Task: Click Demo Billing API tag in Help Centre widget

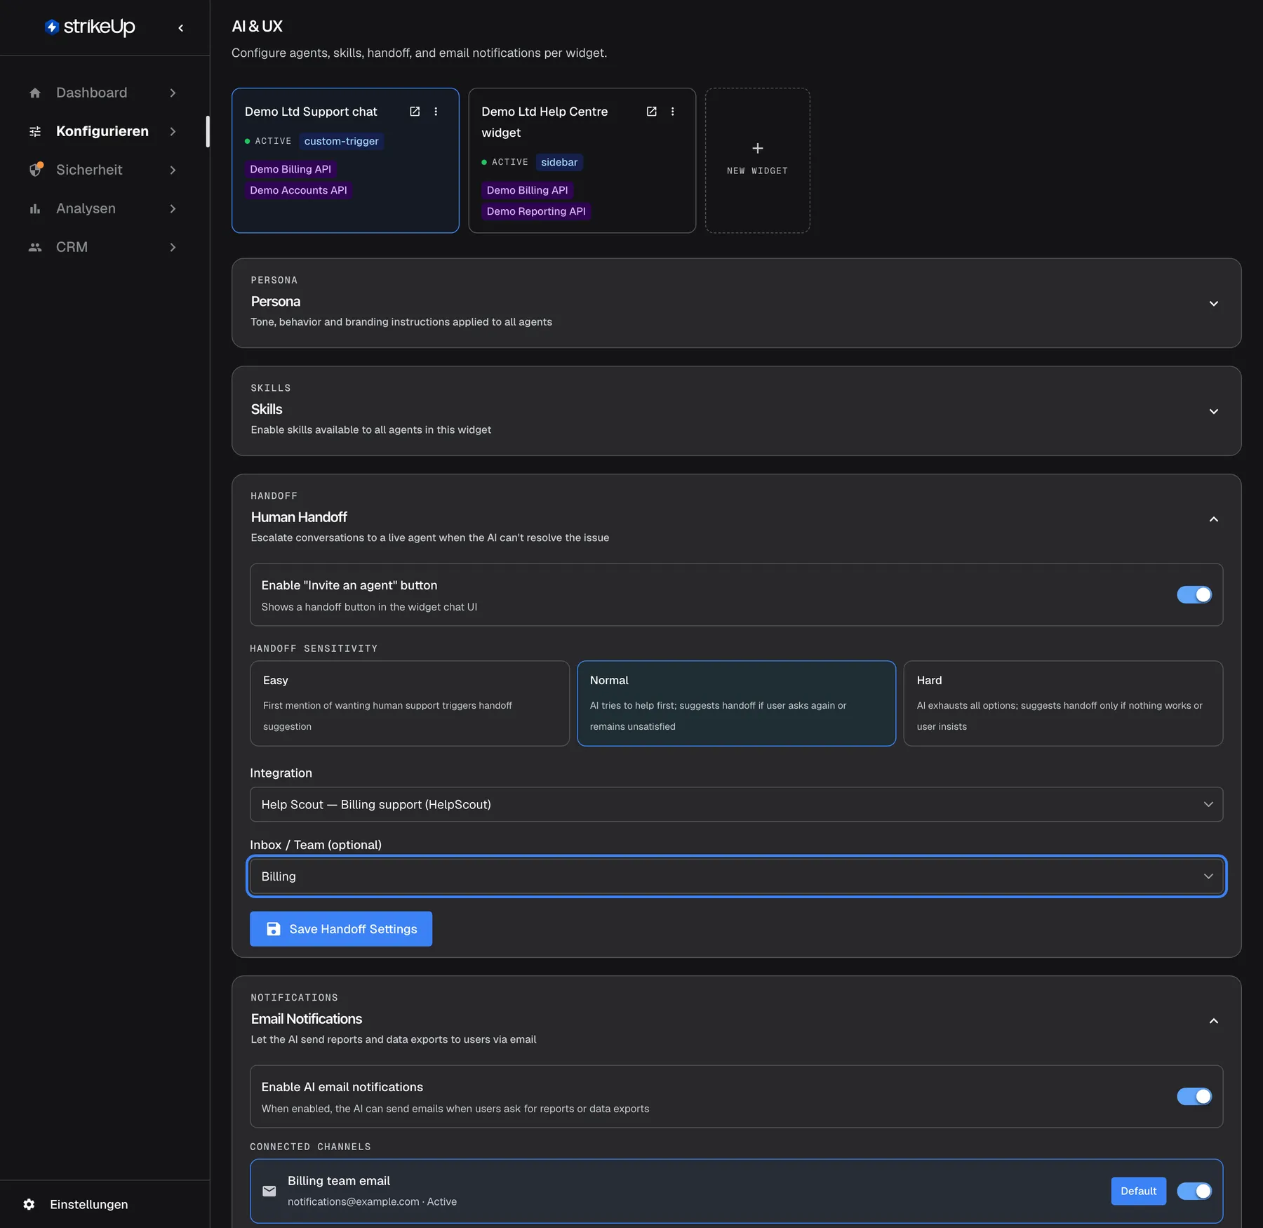Action: [x=528, y=190]
